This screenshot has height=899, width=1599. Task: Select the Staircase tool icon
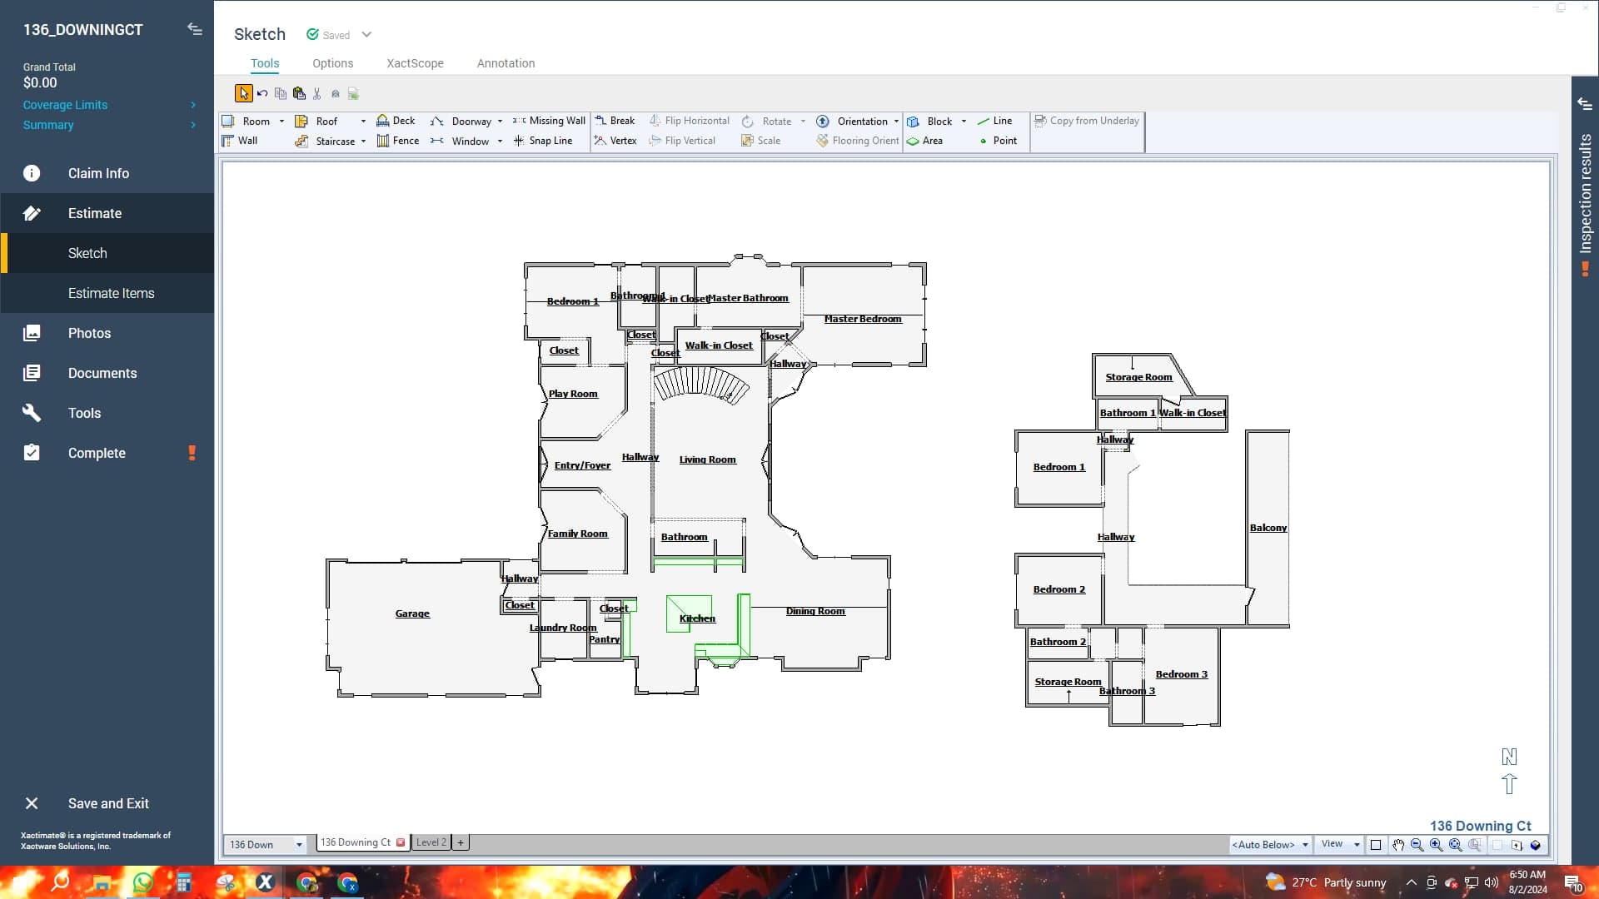[x=301, y=142]
